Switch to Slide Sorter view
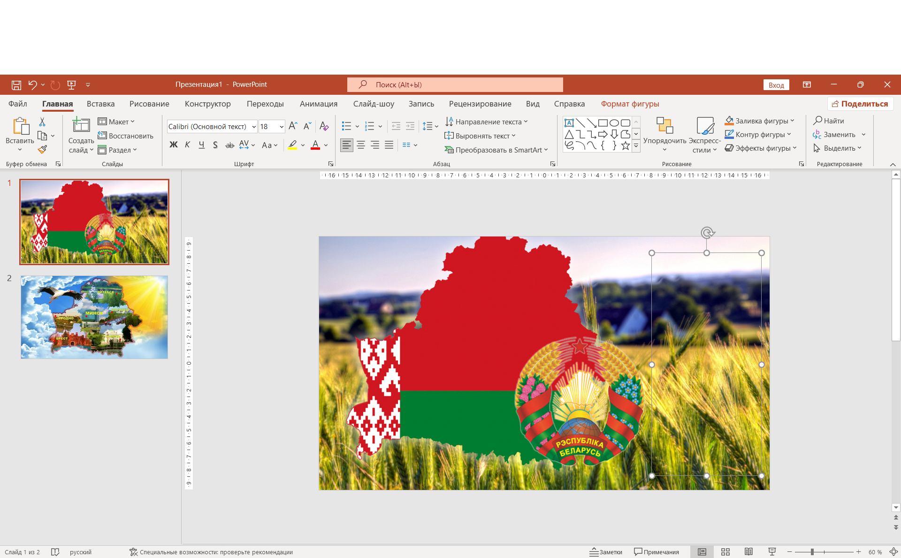901x558 pixels. pyautogui.click(x=725, y=552)
